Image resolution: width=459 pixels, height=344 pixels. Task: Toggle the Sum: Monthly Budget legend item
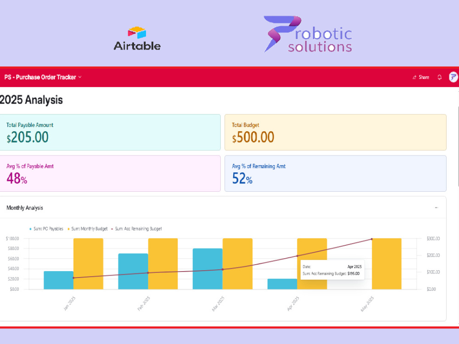(88, 229)
